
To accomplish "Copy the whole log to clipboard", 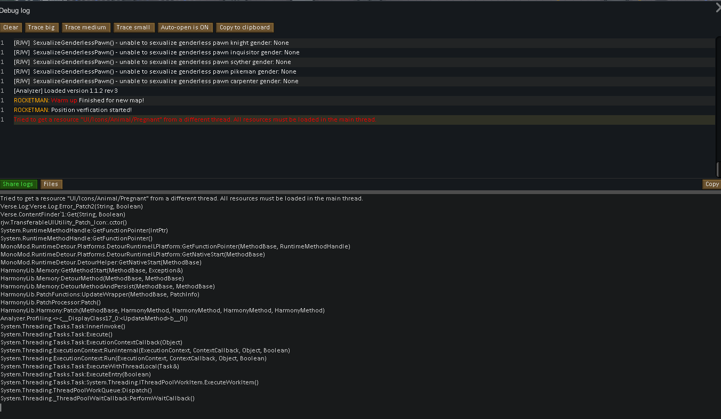I will pos(245,27).
